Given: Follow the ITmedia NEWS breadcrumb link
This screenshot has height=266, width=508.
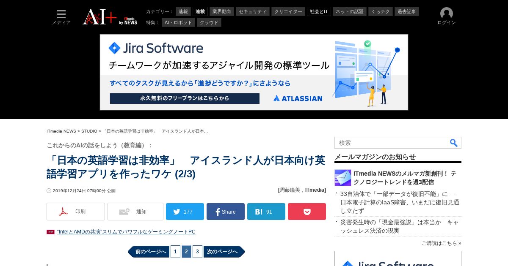Looking at the screenshot, I should tap(61, 131).
